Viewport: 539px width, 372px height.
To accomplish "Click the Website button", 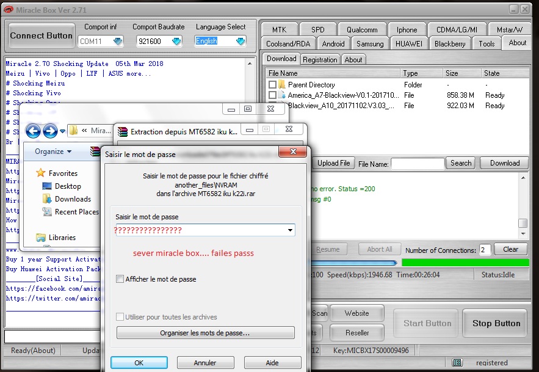I will pyautogui.click(x=357, y=313).
